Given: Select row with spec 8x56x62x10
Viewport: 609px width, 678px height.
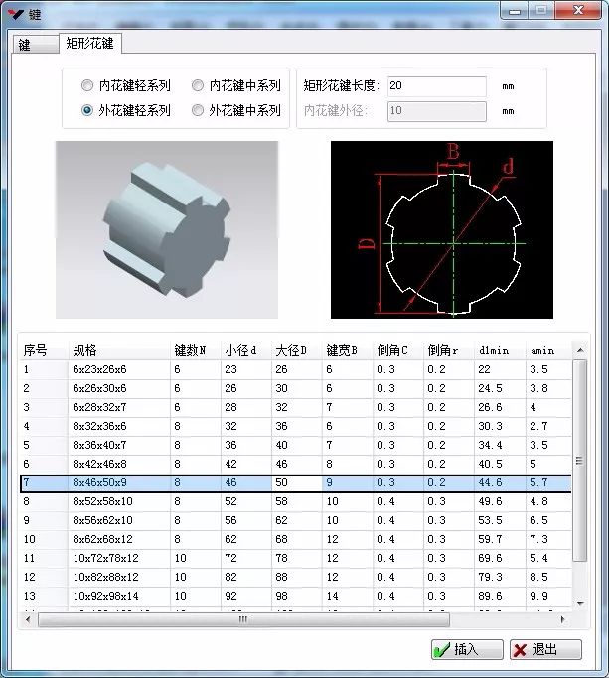Looking at the screenshot, I should point(296,520).
